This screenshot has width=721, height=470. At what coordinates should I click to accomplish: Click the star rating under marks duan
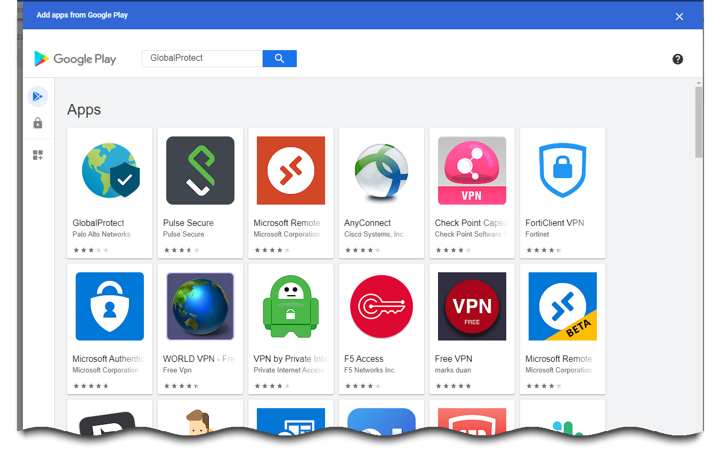tap(453, 386)
